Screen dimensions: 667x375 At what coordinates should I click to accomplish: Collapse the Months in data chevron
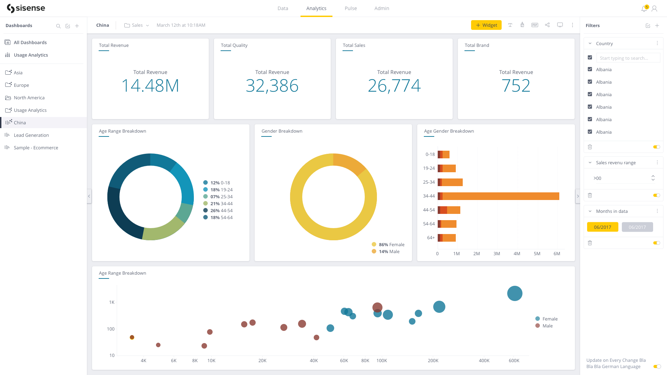590,211
